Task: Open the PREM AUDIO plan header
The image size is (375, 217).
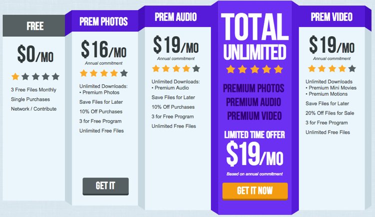Action: [176, 17]
